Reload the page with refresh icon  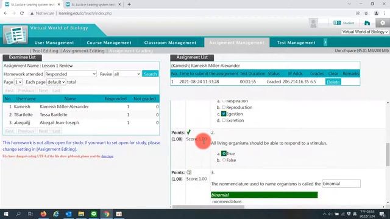pos(22,13)
